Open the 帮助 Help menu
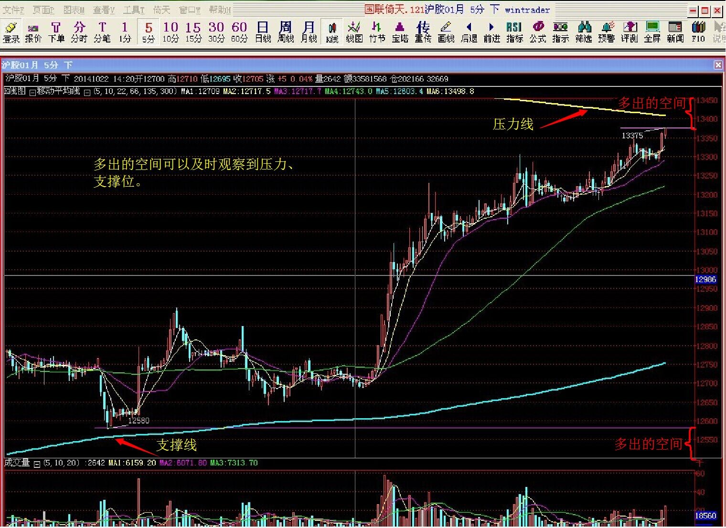726x528 pixels. click(220, 10)
